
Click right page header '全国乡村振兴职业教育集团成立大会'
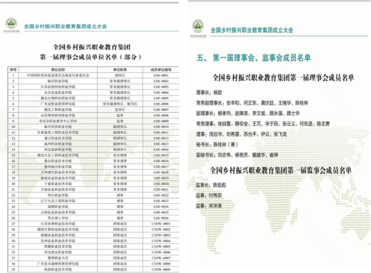pyautogui.click(x=252, y=30)
